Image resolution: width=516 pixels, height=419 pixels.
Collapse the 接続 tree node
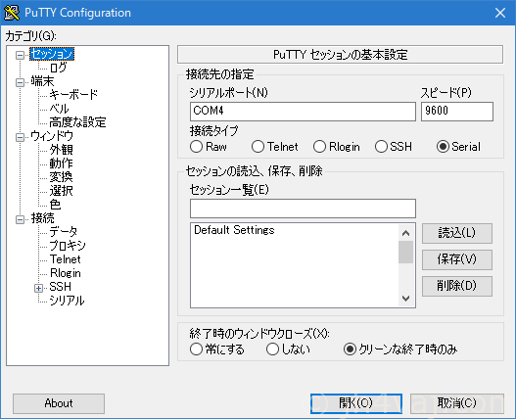coord(21,219)
